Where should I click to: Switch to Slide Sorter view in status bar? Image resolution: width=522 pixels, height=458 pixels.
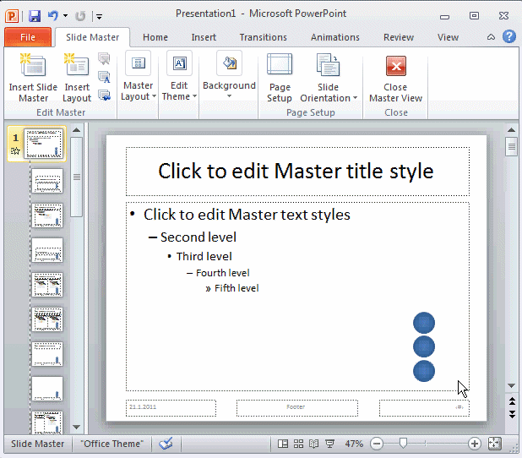tap(299, 444)
